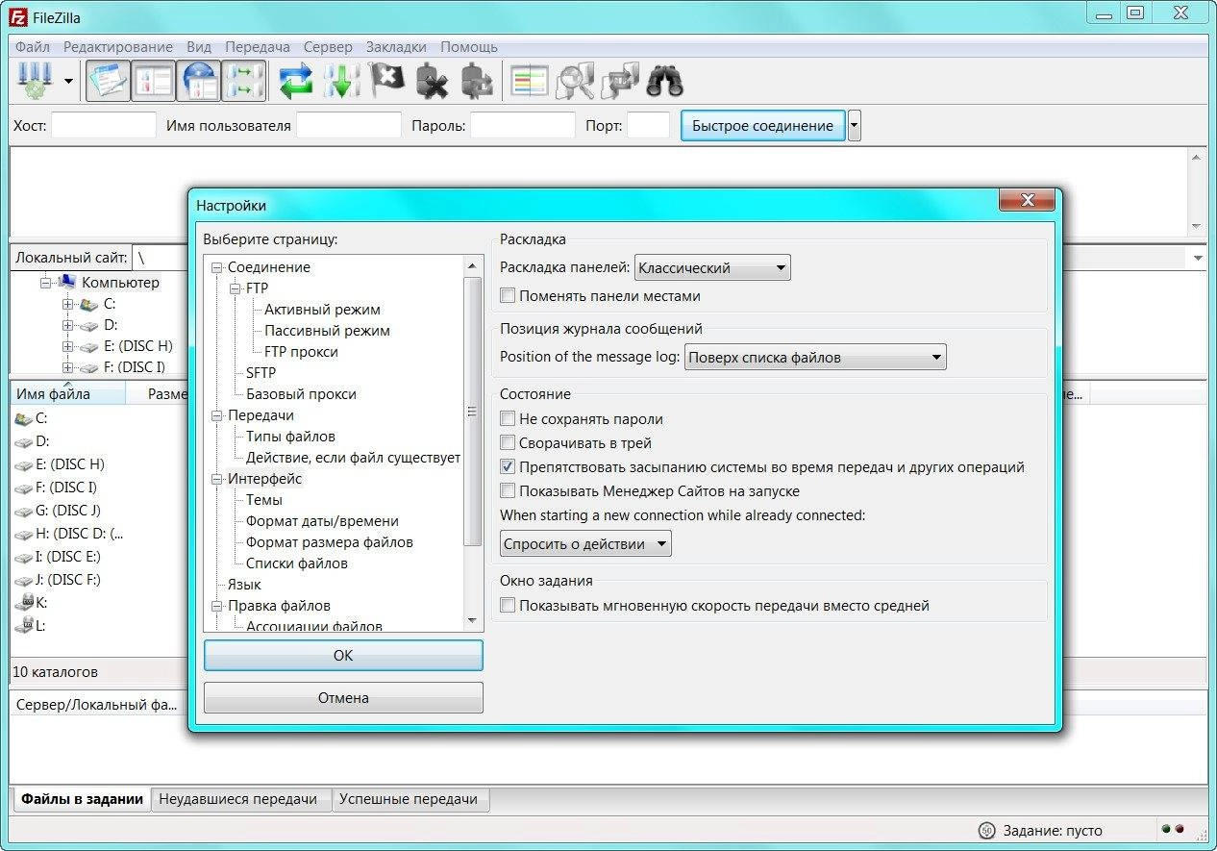Toggle the local directory tree icon

[x=153, y=81]
